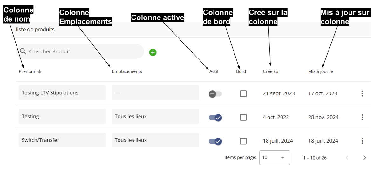Open three-dot menu for Switch/Transfer row
This screenshot has height=170, width=373.
(362, 141)
